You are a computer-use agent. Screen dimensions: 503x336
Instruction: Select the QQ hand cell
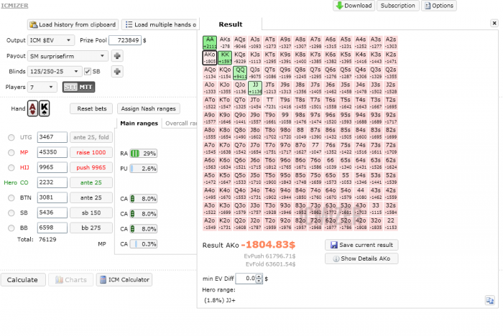(240, 73)
